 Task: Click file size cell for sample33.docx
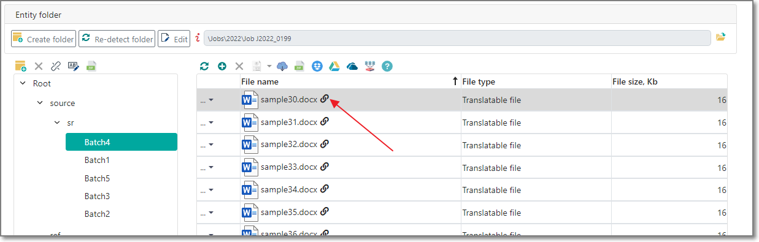click(x=669, y=168)
